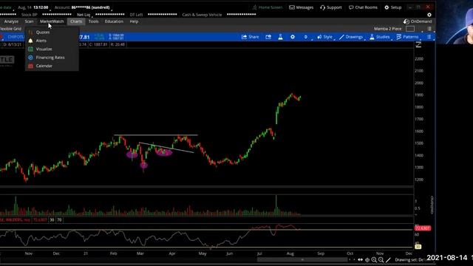Select the horizontal resistance line near 1570

pos(156,134)
